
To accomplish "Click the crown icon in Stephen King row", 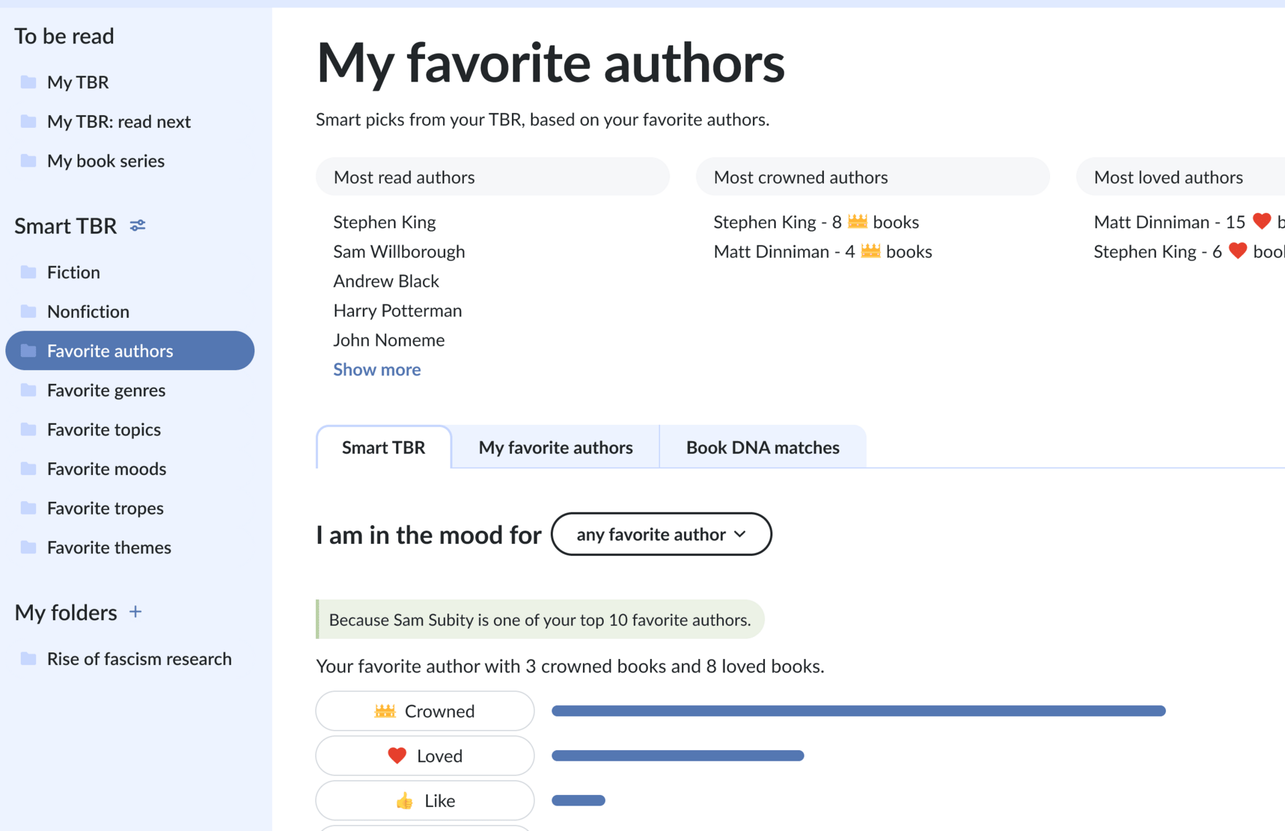I will click(x=857, y=221).
